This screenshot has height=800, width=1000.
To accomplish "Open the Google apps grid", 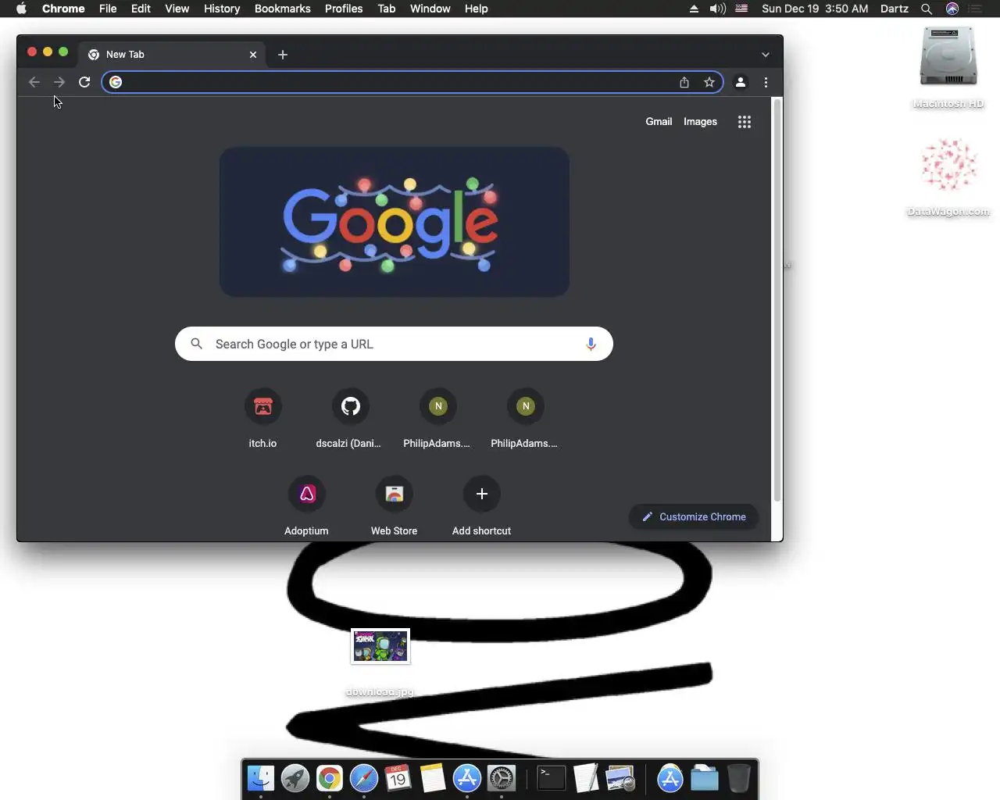I will 745,122.
